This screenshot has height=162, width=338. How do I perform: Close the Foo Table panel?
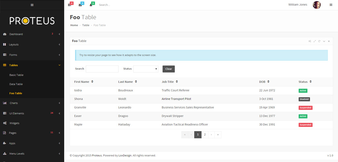click(329, 41)
